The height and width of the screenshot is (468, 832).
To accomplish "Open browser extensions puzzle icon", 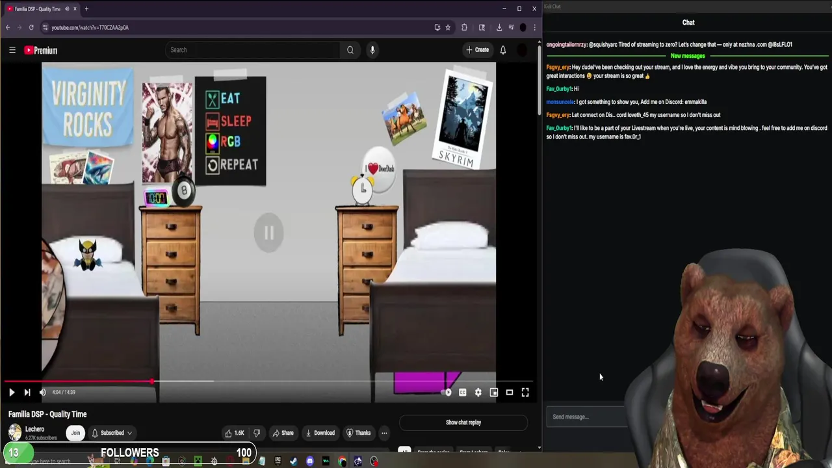I will coord(464,27).
